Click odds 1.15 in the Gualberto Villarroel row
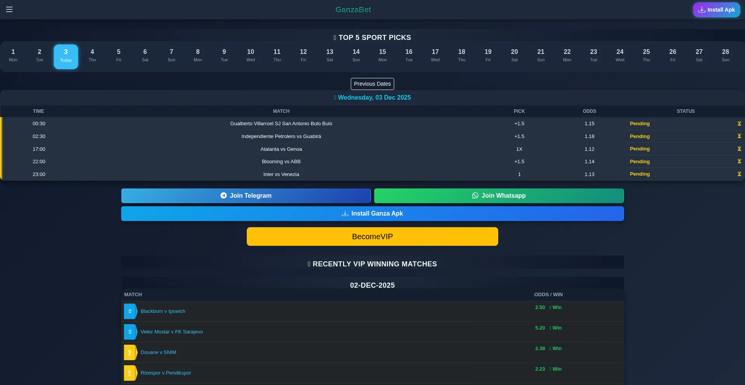Image resolution: width=745 pixels, height=385 pixels. pos(589,124)
